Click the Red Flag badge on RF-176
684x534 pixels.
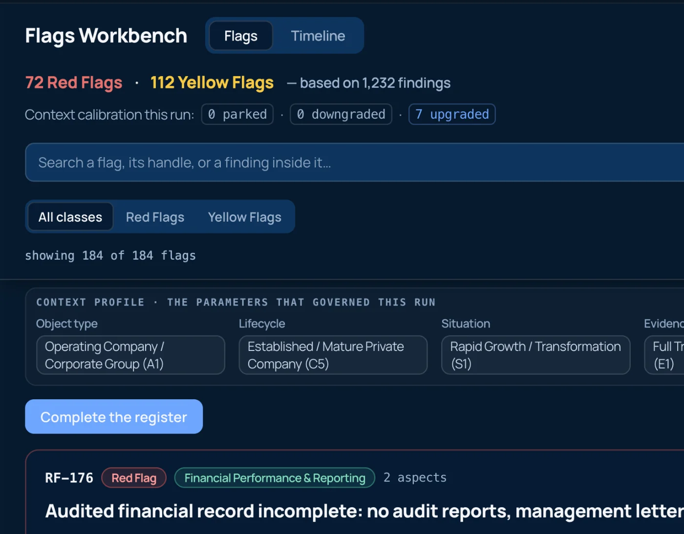coord(134,477)
